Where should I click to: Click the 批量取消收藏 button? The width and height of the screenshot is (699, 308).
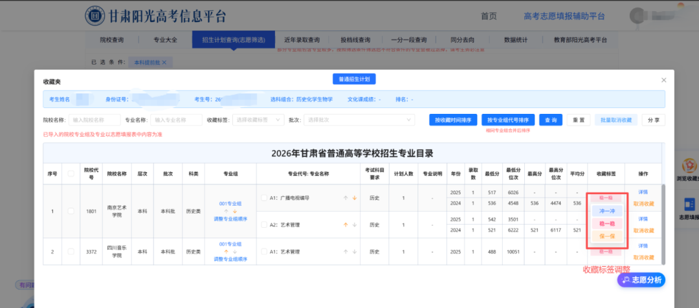coord(616,120)
